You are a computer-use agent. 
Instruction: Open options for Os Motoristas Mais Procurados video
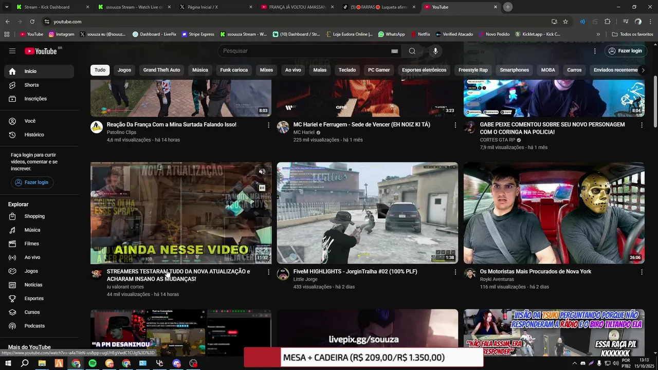tap(642, 272)
